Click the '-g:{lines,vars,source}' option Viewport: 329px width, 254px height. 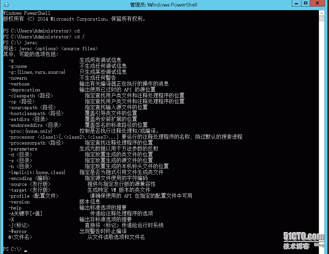click(x=37, y=72)
